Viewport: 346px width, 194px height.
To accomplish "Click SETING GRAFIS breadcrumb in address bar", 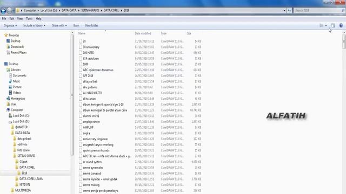I will pyautogui.click(x=90, y=10).
